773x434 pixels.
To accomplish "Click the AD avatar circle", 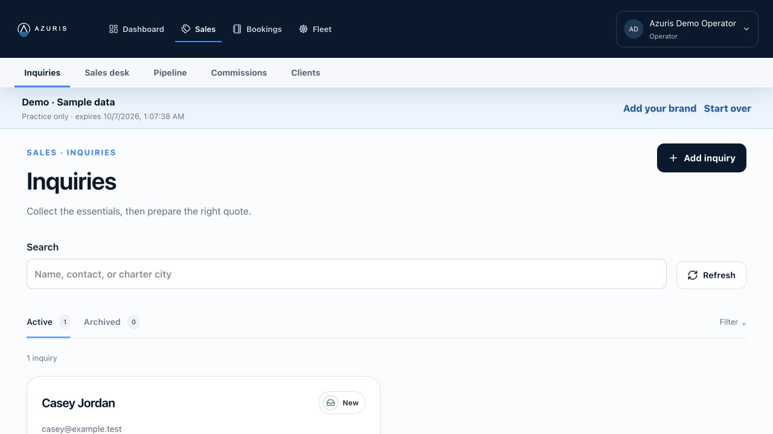I will tap(633, 29).
